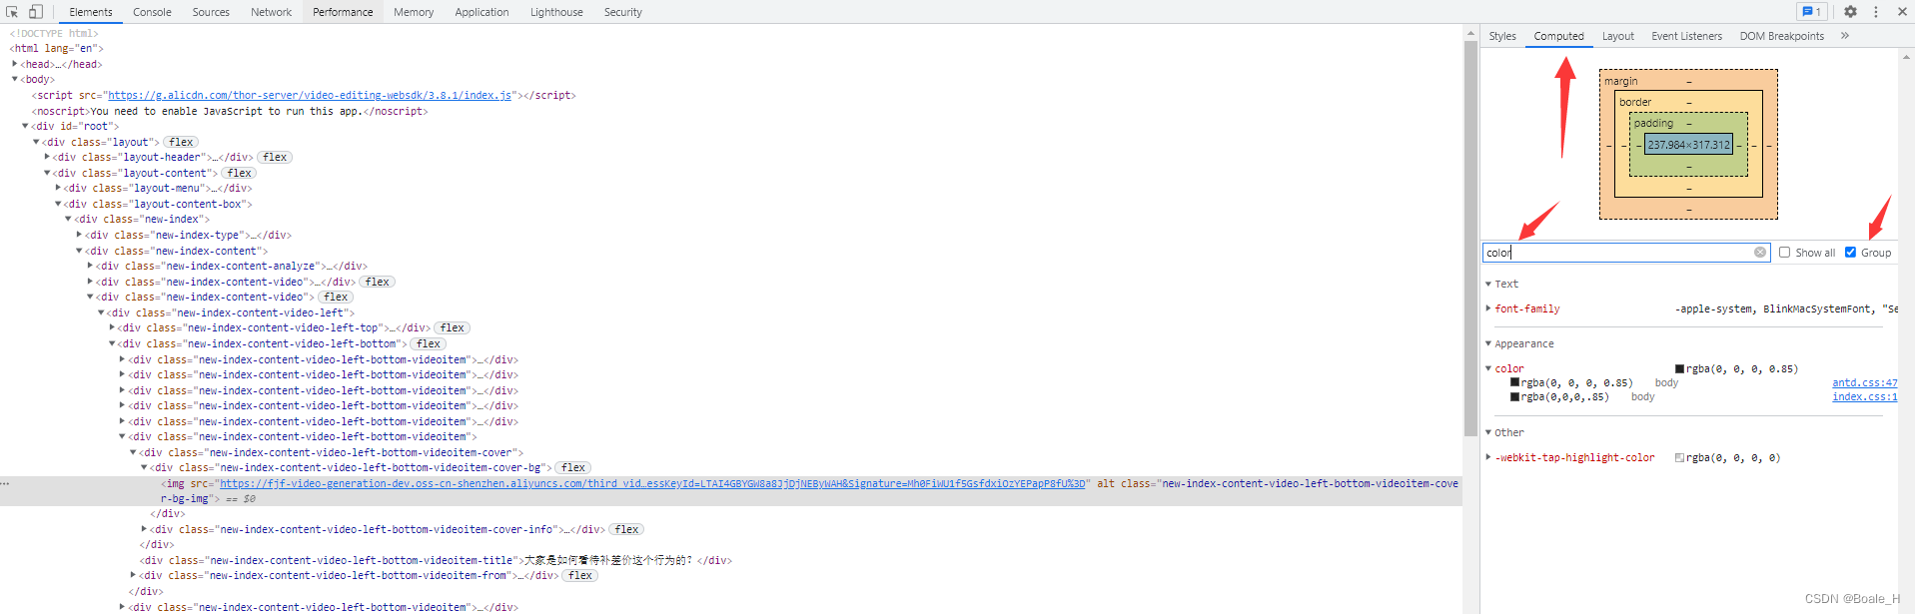Uncheck the Group checkbox
The height and width of the screenshot is (614, 1915).
tap(1850, 253)
